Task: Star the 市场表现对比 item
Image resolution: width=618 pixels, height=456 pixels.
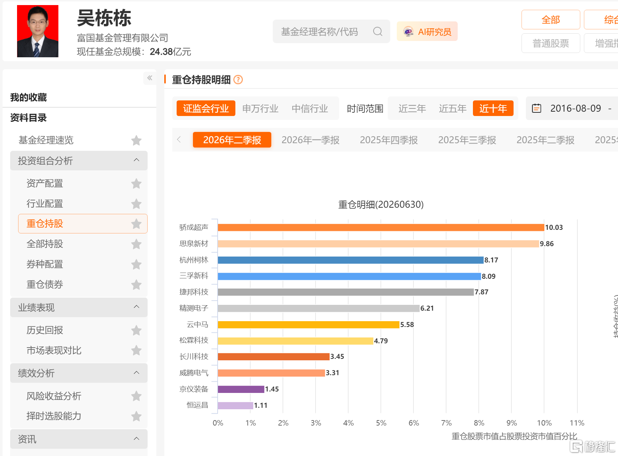Action: pos(136,350)
